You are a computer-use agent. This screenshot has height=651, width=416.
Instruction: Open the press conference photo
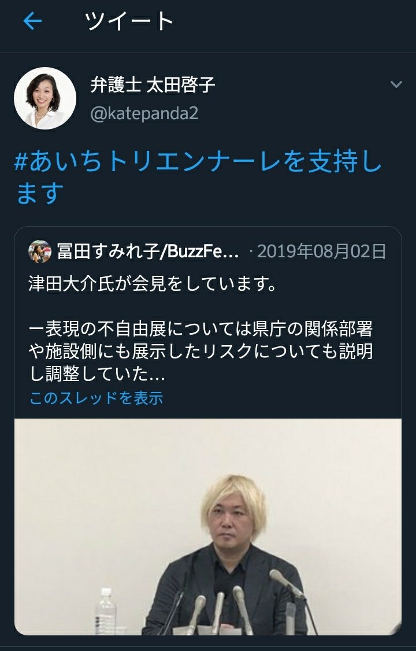pos(208,527)
